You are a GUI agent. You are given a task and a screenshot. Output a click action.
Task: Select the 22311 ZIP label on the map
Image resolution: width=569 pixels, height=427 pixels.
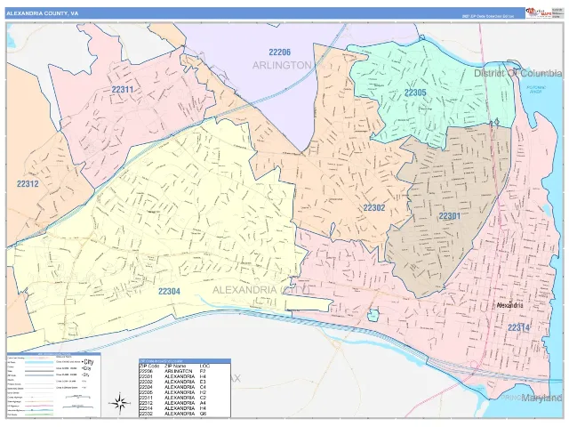123,89
